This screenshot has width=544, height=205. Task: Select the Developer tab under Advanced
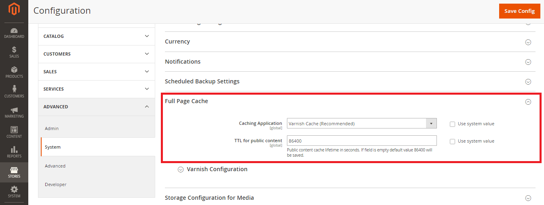[x=56, y=184]
